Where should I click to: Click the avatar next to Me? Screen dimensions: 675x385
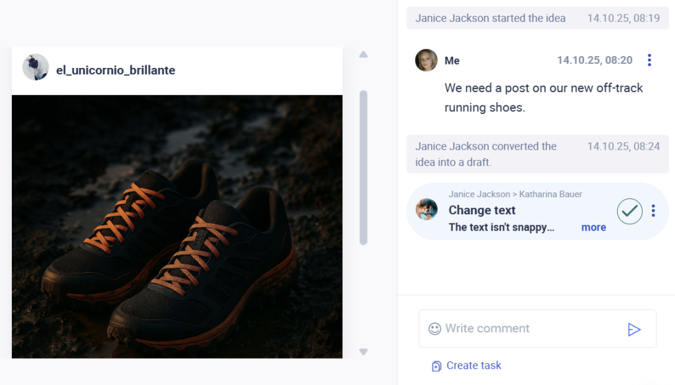point(426,60)
